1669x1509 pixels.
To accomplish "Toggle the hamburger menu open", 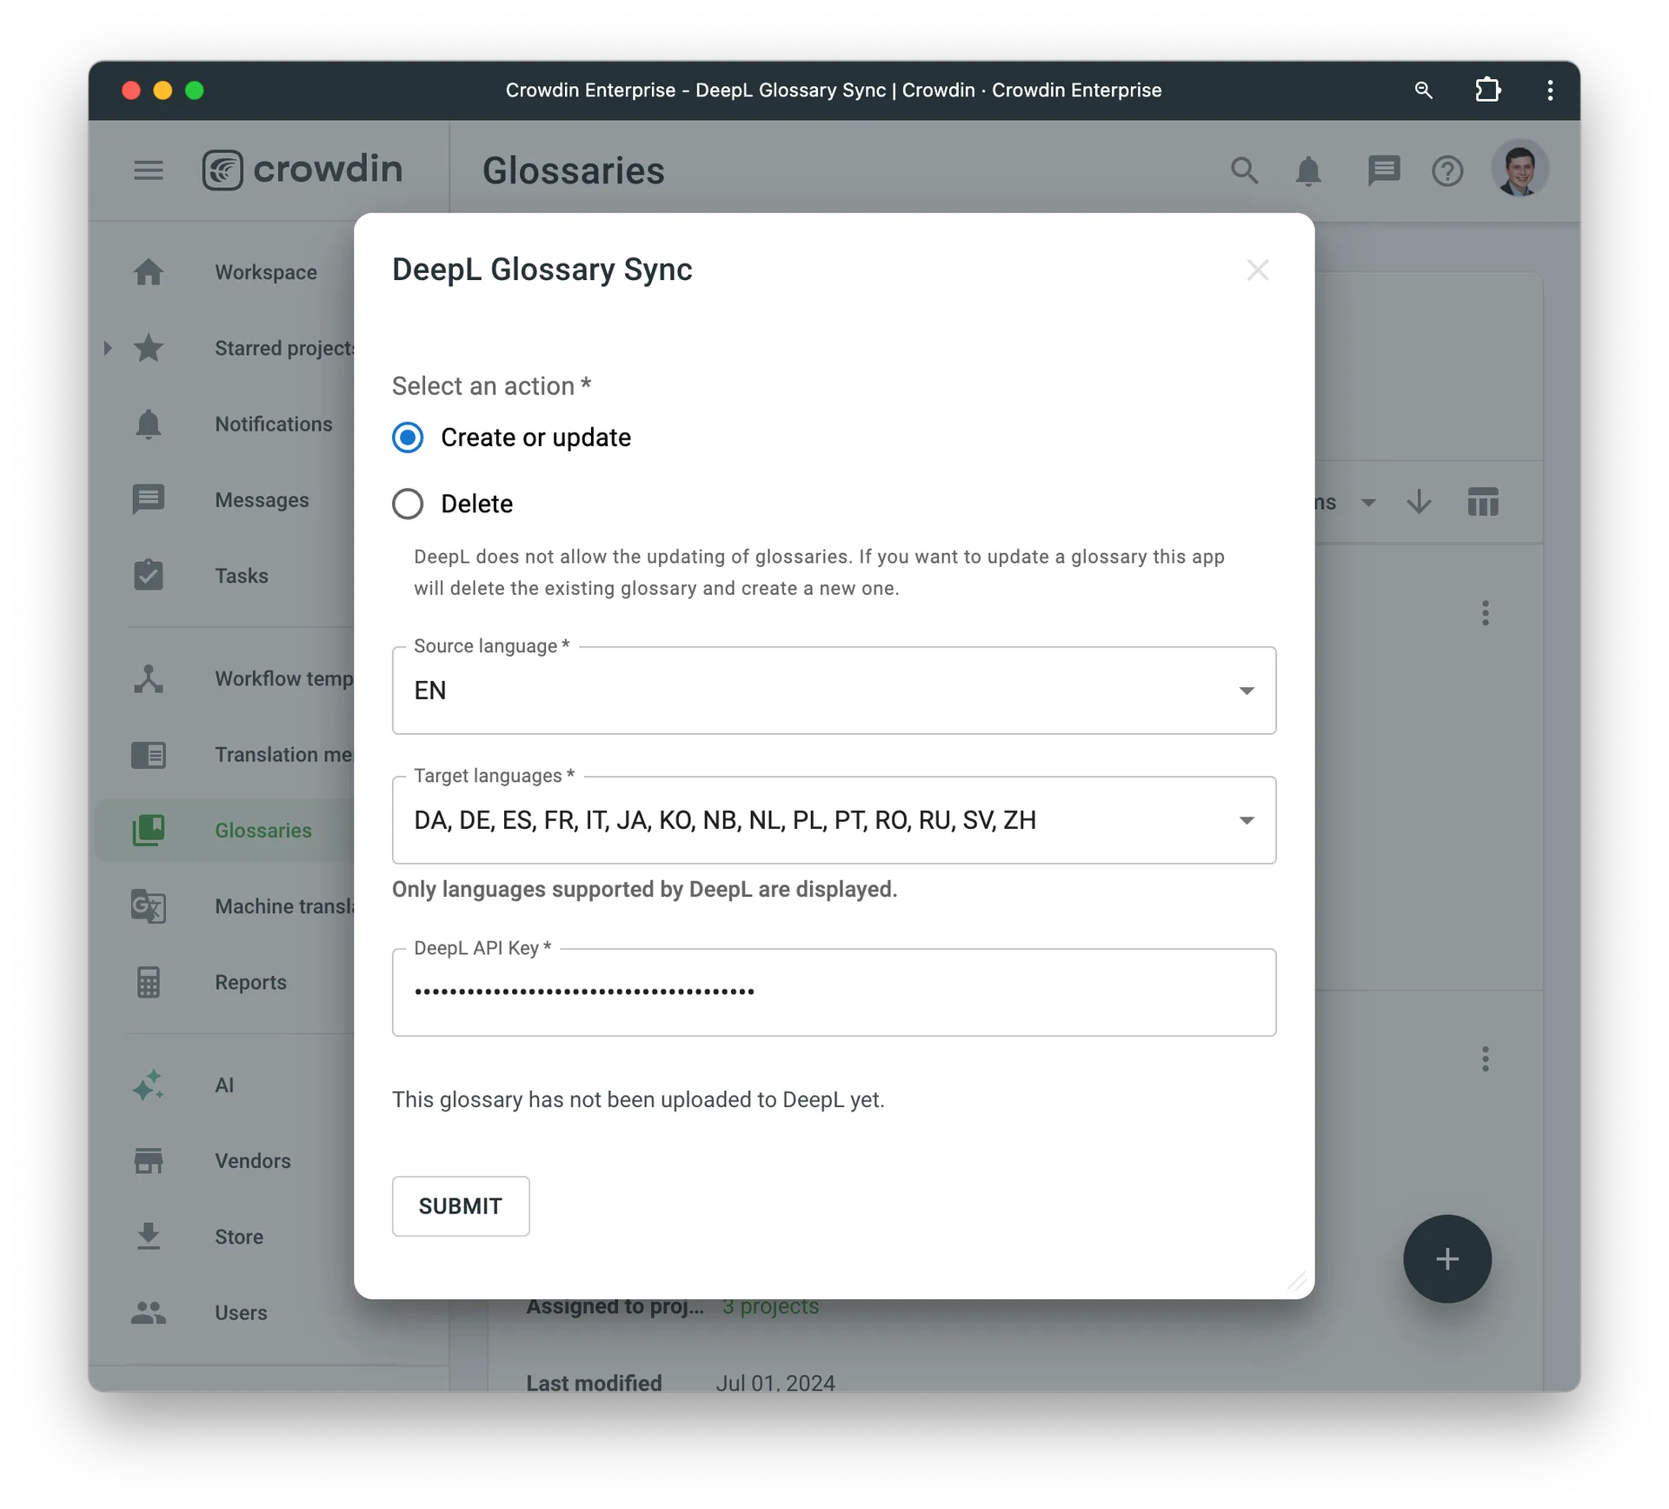I will (x=149, y=170).
